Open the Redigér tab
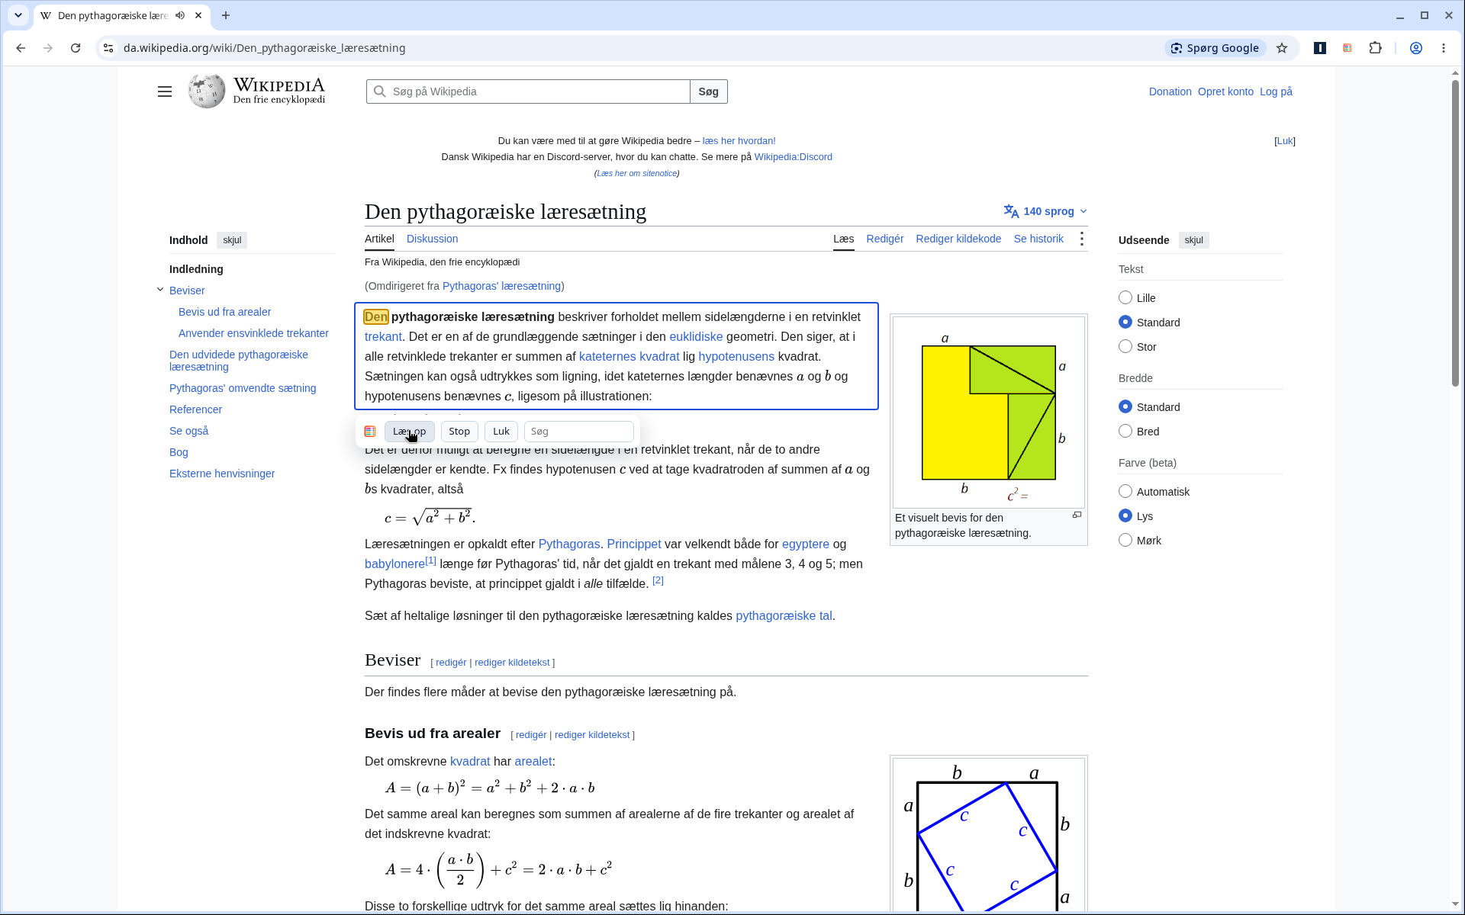The height and width of the screenshot is (915, 1465). pyautogui.click(x=884, y=239)
